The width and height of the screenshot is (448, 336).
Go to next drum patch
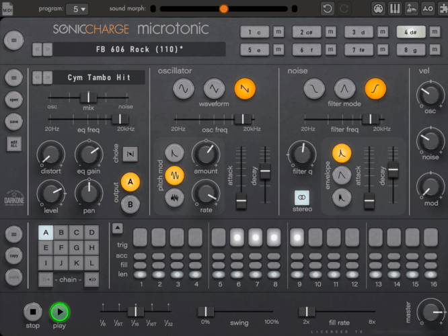tap(48, 77)
